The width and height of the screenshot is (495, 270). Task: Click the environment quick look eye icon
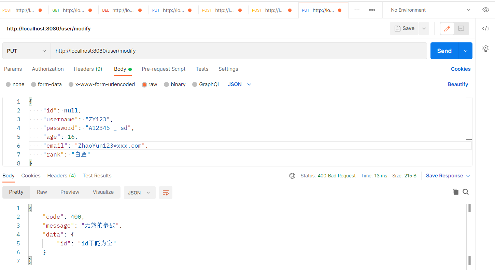click(x=485, y=10)
